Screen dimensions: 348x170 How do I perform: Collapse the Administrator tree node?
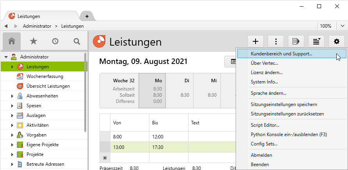(6, 57)
